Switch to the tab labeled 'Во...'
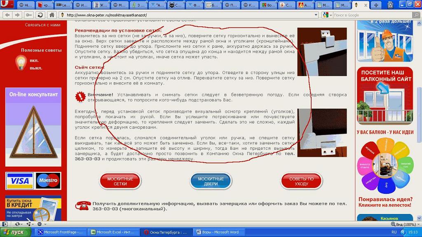 pyautogui.click(x=268, y=5)
